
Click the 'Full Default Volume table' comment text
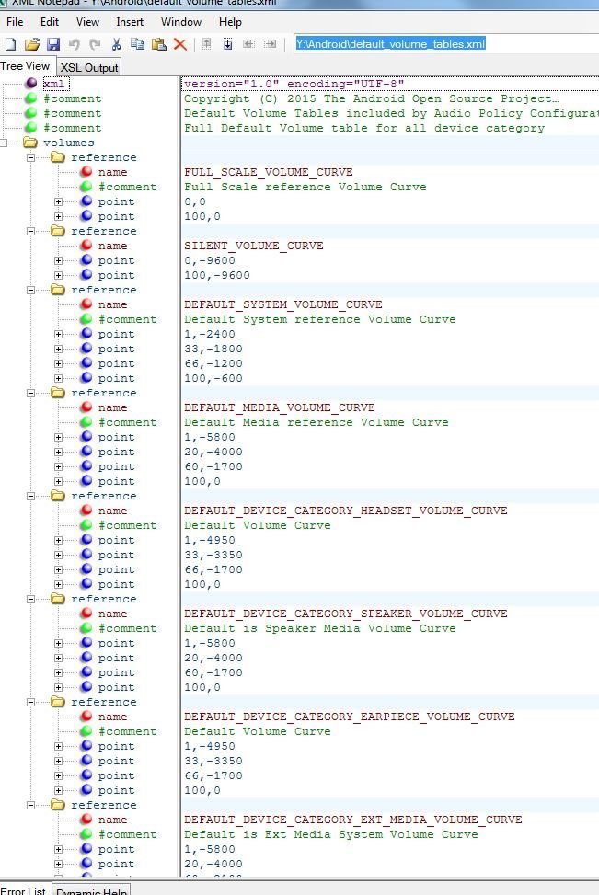[364, 128]
